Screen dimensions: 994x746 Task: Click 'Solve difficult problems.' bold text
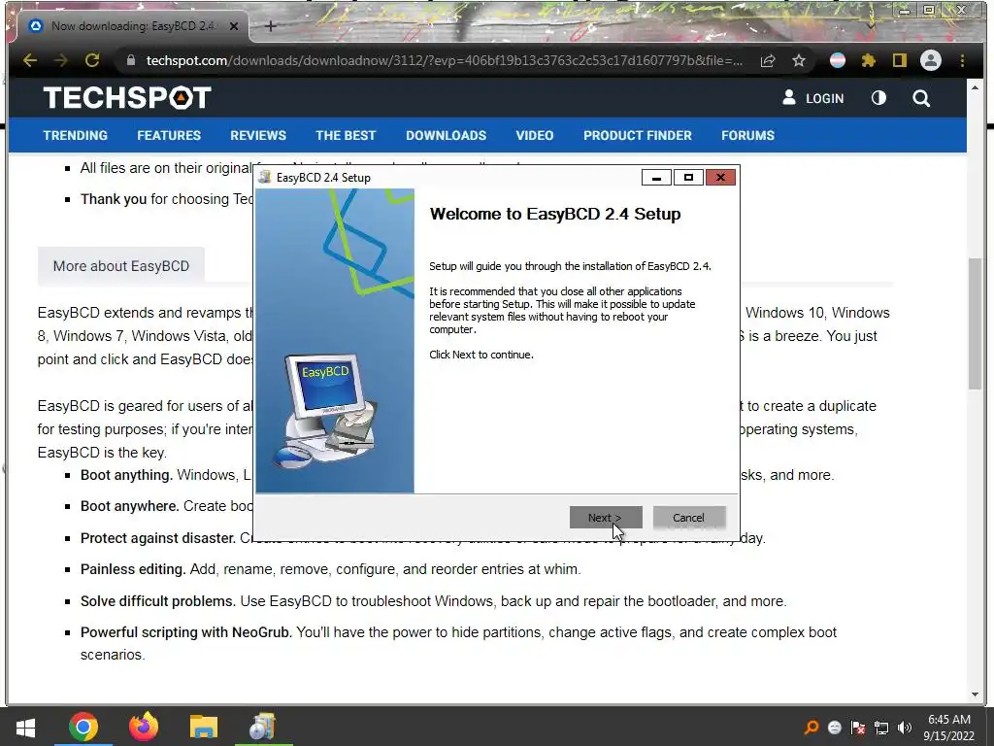click(158, 600)
